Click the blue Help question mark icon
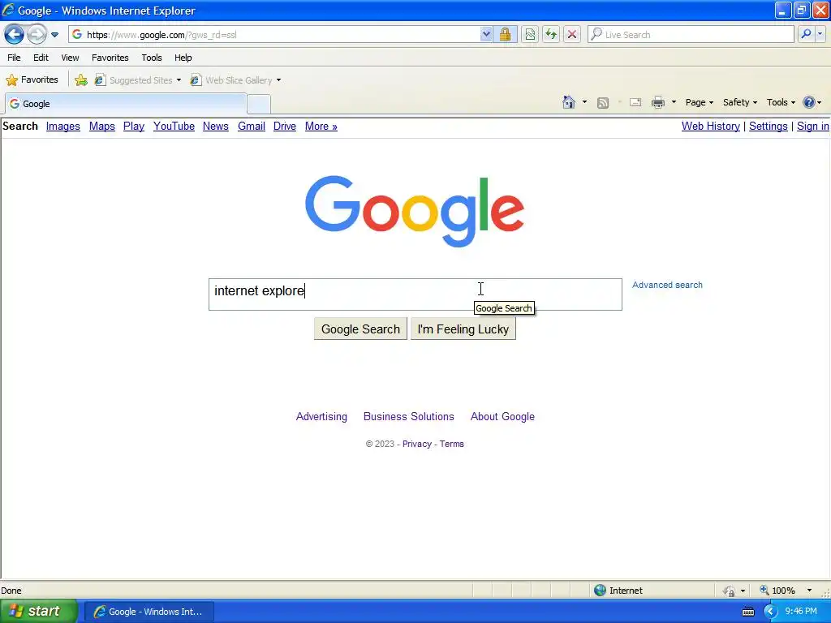 click(x=809, y=102)
